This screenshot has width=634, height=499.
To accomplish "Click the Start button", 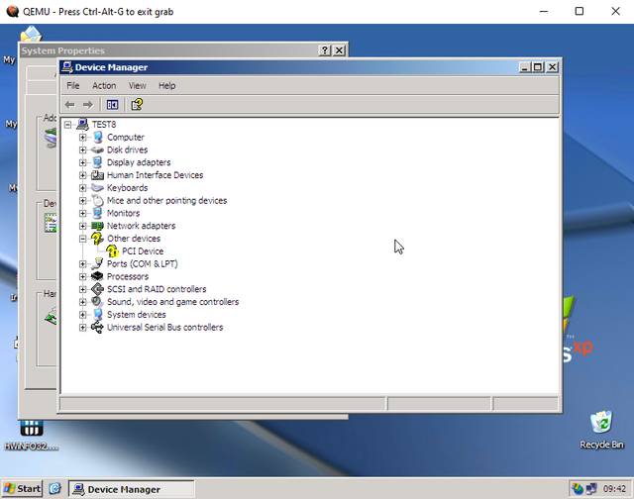I will [x=22, y=489].
